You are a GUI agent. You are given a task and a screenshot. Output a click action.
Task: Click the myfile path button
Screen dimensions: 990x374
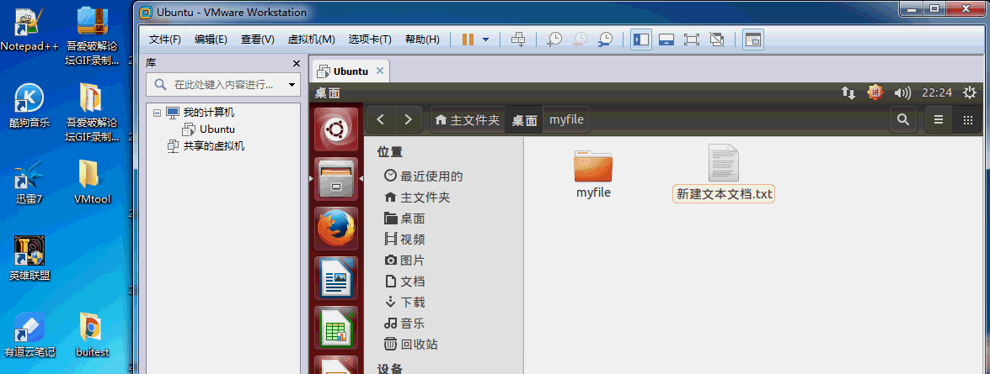tap(566, 119)
